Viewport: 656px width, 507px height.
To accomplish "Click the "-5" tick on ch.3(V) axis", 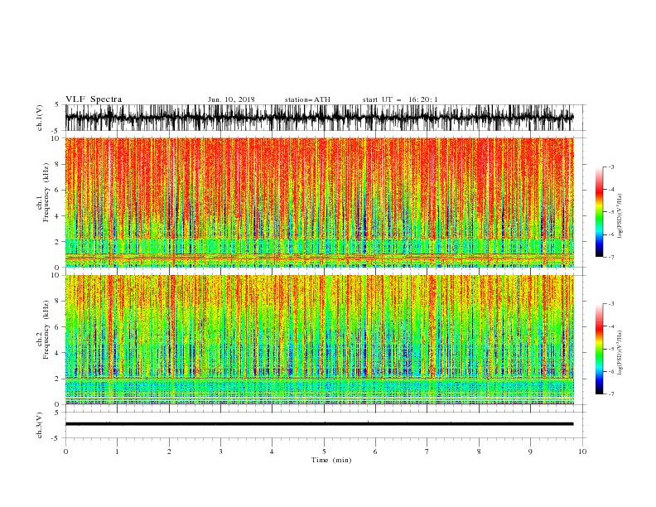I will point(56,438).
